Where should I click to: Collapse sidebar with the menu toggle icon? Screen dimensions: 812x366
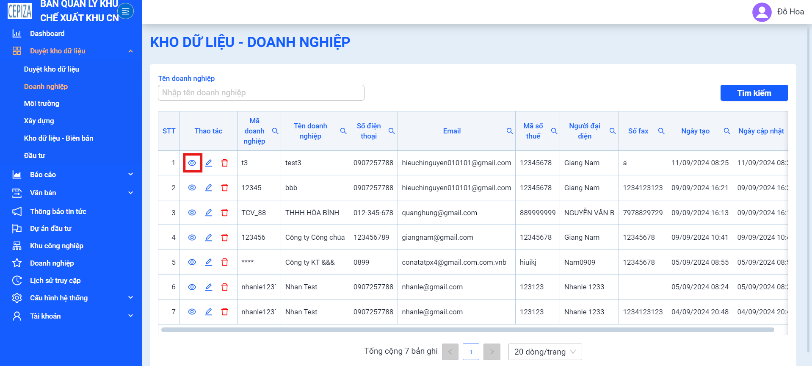[x=125, y=11]
